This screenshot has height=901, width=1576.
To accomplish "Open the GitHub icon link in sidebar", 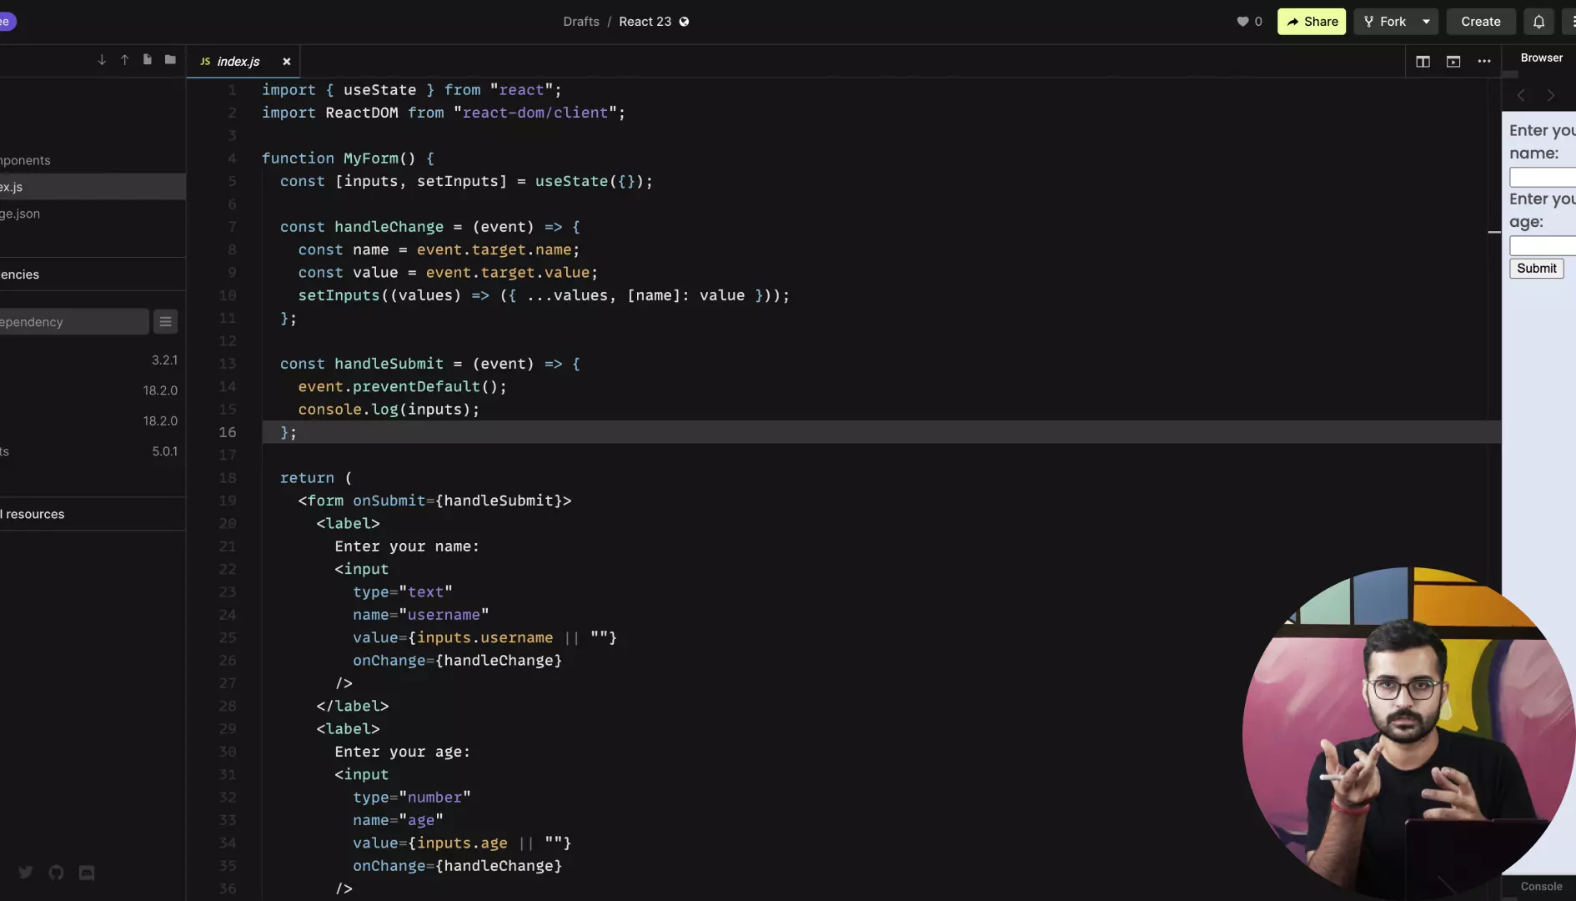I will (x=56, y=873).
